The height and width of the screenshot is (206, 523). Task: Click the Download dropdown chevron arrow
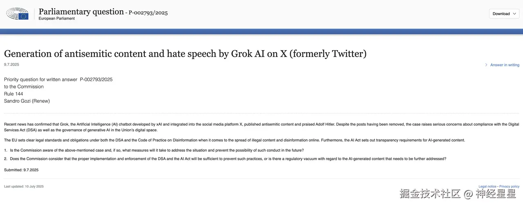tap(514, 13)
